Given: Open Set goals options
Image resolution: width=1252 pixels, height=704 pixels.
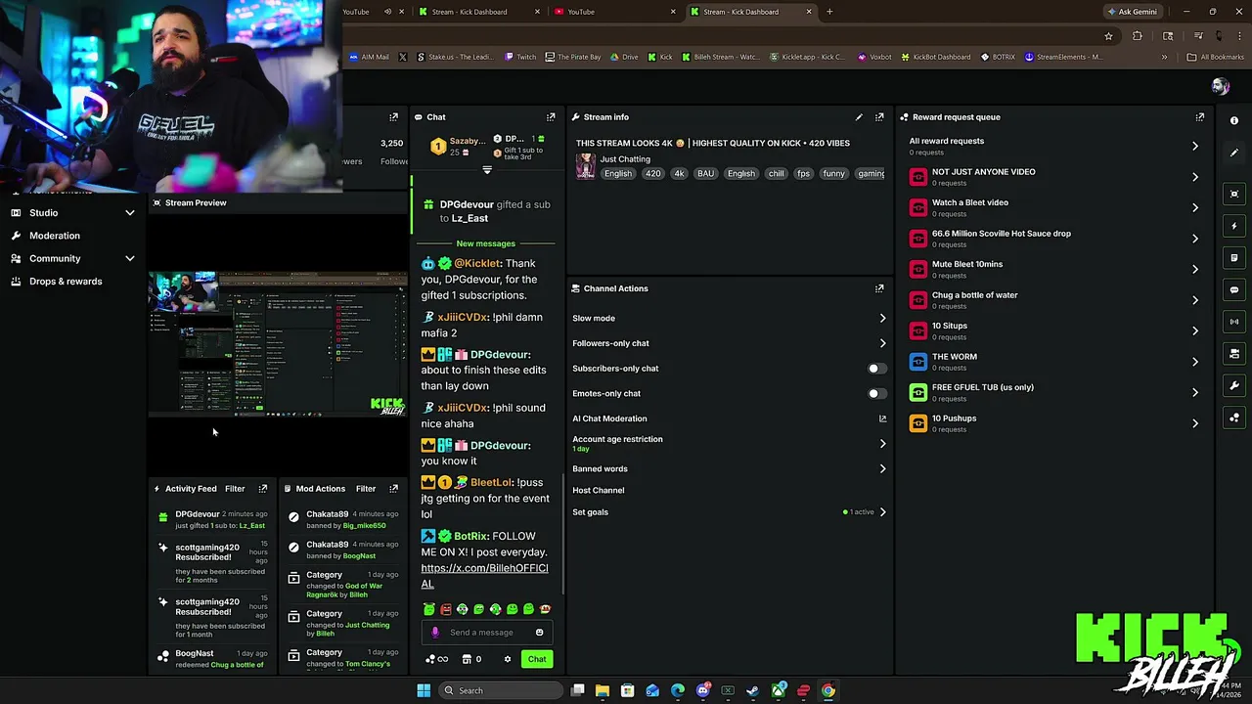Looking at the screenshot, I should tap(730, 512).
